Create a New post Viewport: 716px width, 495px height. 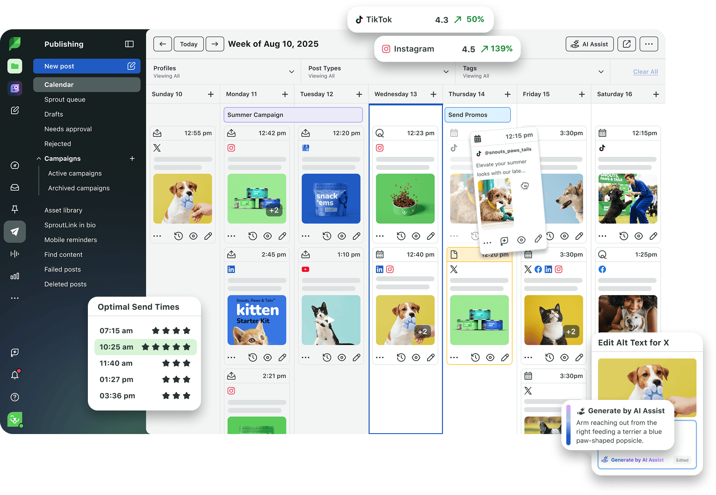[x=87, y=66]
